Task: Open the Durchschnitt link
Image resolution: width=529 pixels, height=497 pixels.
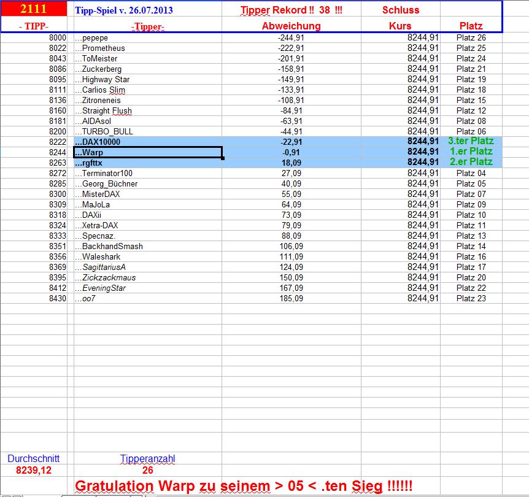Action: [34, 458]
